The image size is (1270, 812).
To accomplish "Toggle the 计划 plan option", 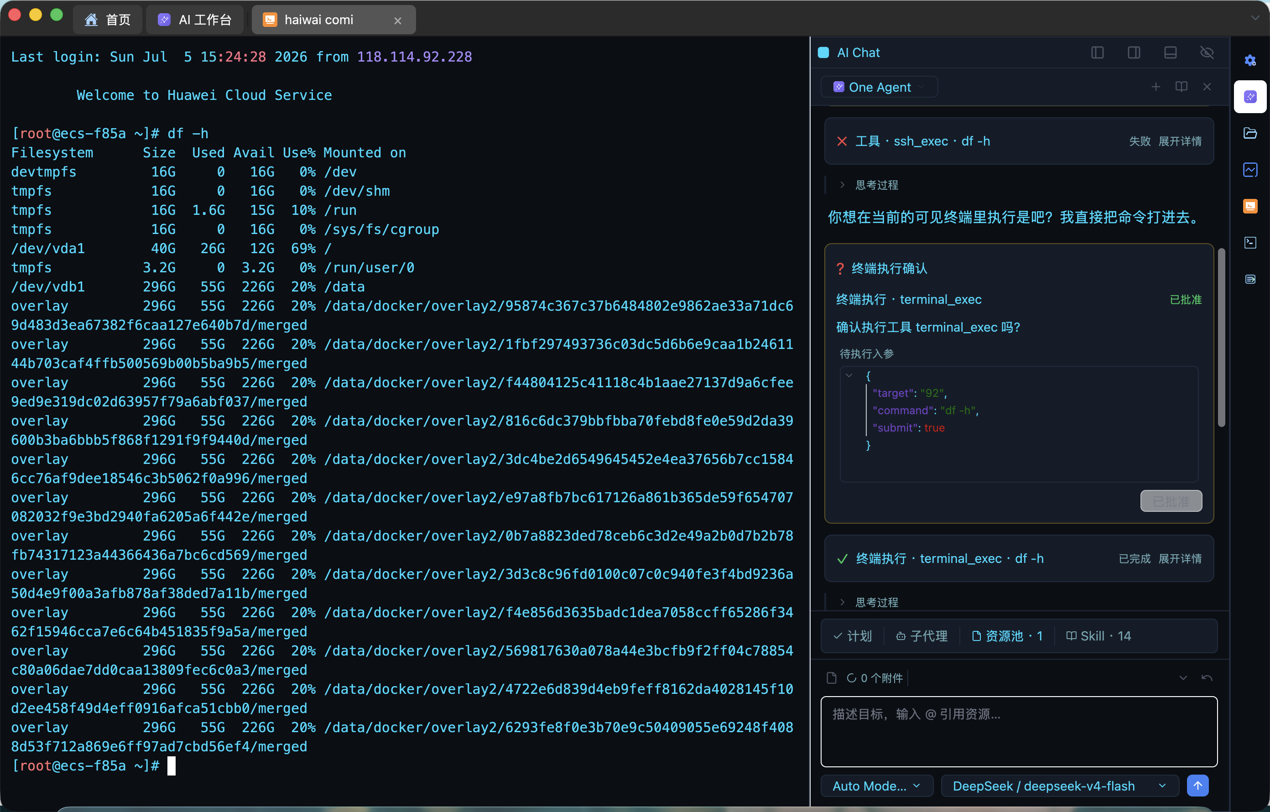I will [852, 636].
